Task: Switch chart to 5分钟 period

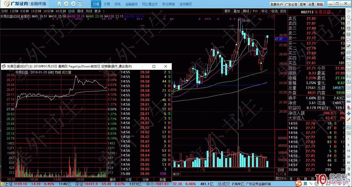Action: pos(24,11)
